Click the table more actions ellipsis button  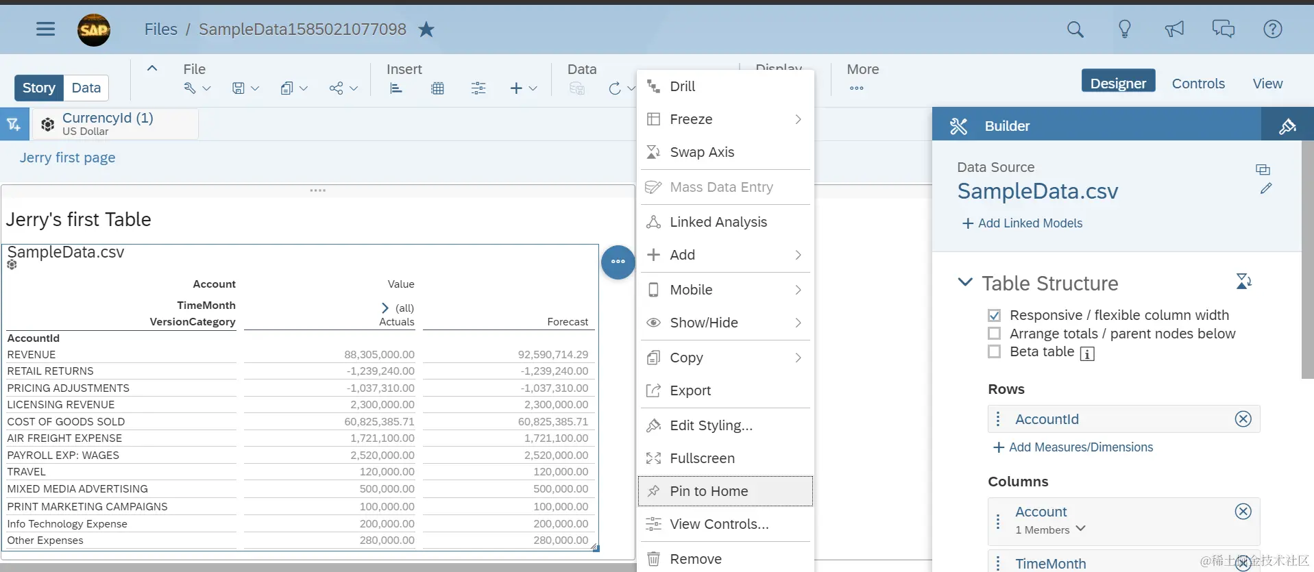(x=618, y=262)
